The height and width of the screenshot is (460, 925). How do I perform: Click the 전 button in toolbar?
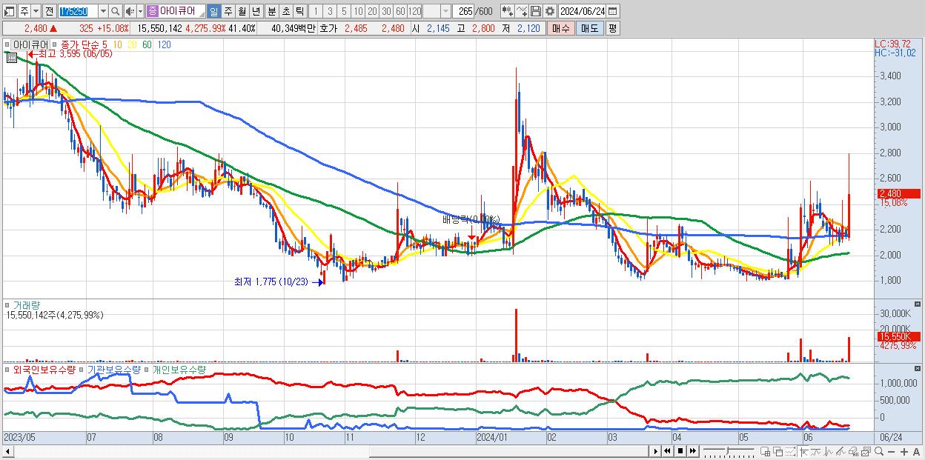(49, 11)
